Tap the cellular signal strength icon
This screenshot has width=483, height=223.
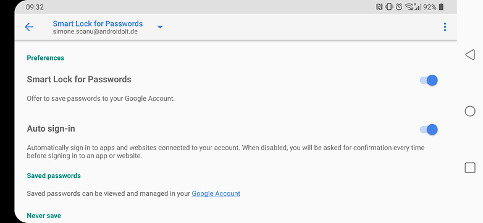click(418, 7)
